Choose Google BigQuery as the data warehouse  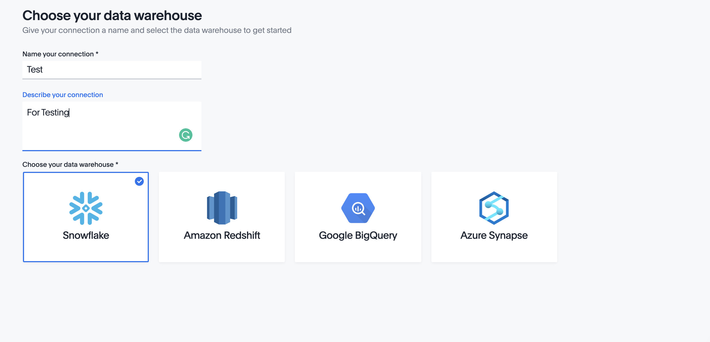358,217
